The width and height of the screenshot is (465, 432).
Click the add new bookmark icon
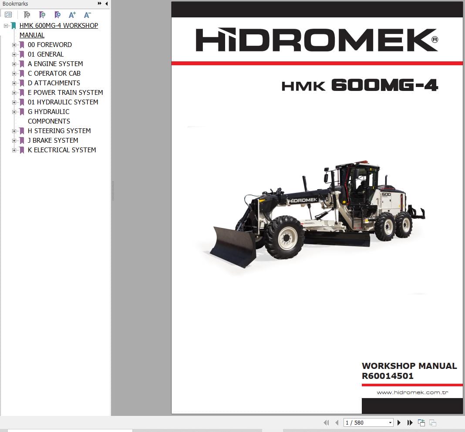coord(42,14)
